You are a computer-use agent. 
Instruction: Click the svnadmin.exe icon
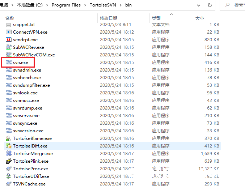coord(9,70)
